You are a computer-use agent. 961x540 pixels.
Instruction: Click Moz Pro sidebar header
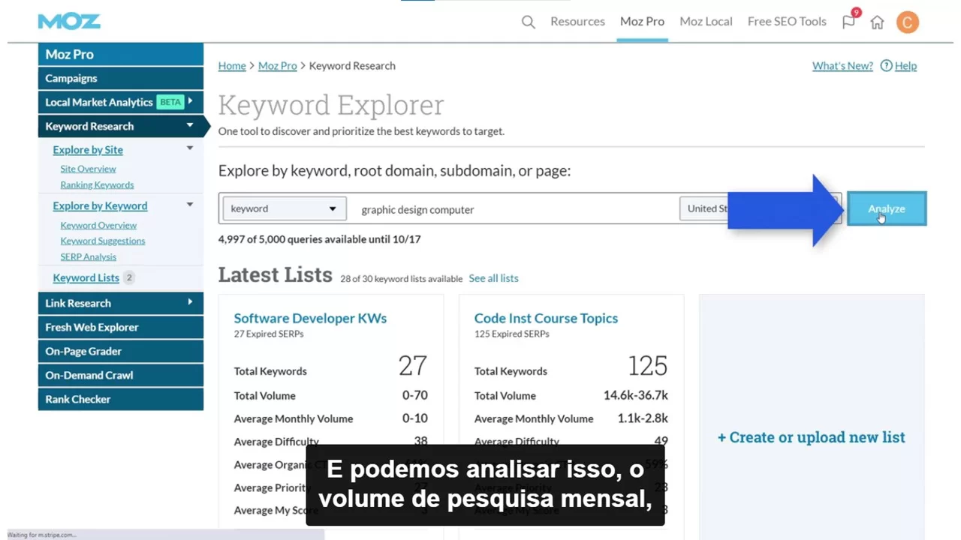pos(121,54)
